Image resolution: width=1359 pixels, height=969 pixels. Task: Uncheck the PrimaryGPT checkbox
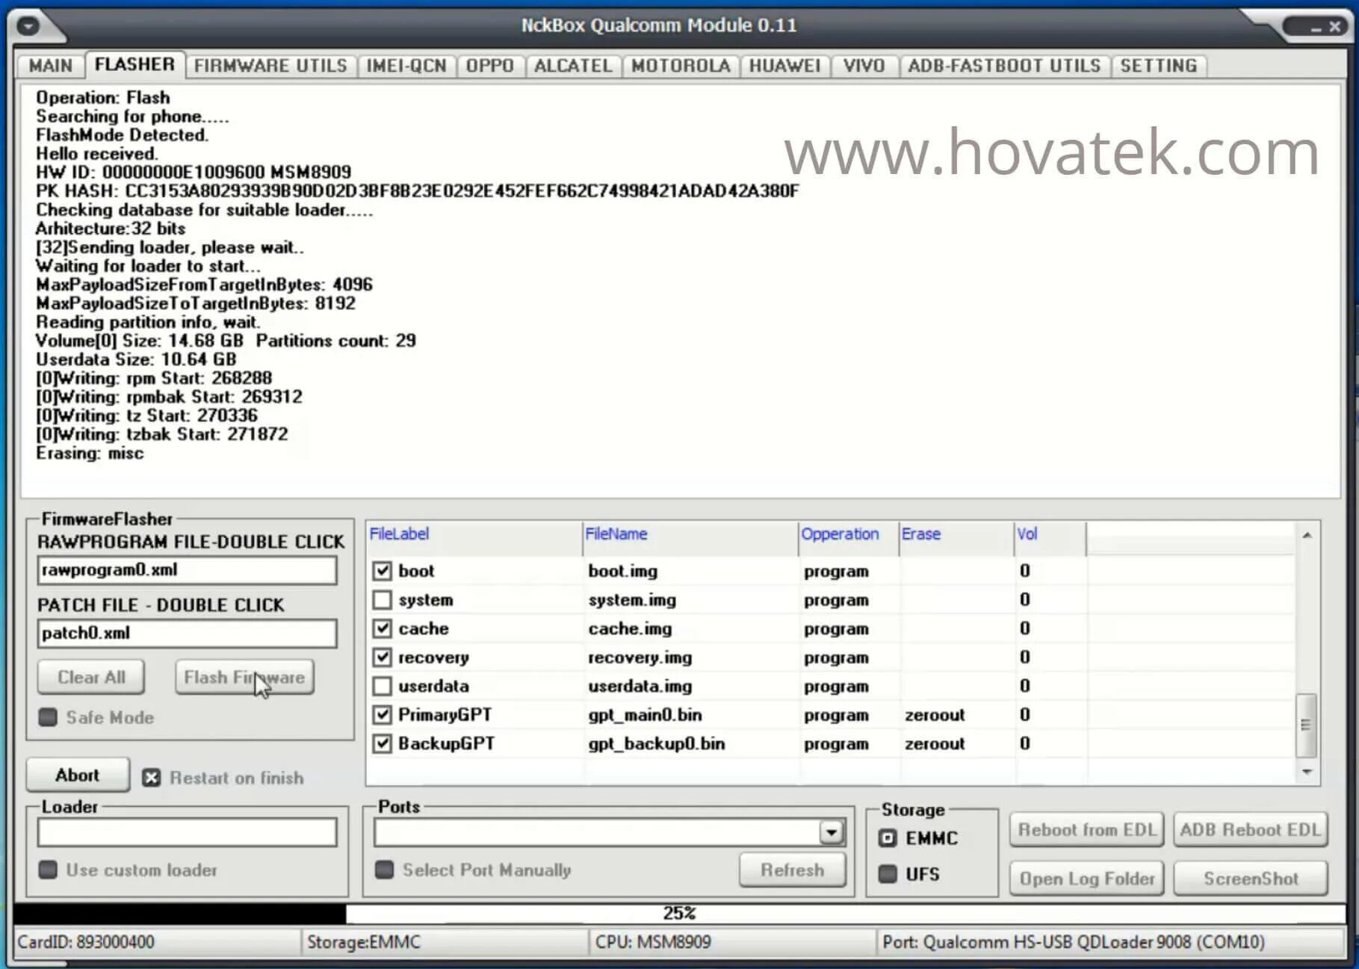382,715
